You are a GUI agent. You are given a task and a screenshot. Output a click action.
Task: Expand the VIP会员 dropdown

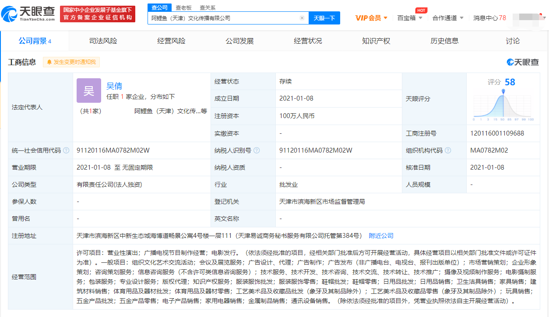[371, 18]
